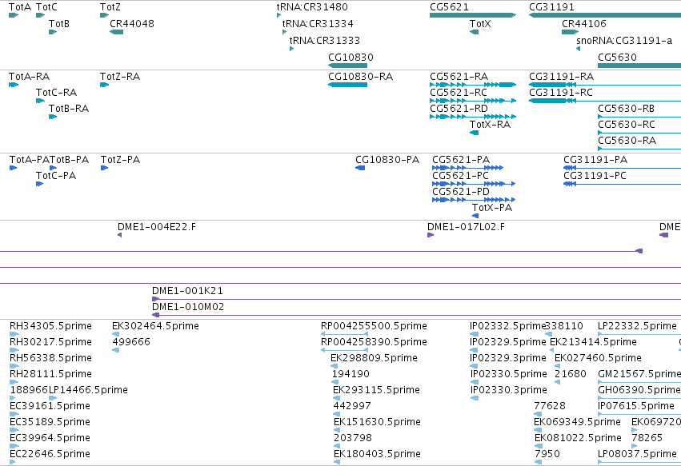
Task: Select LP14466.5prime EST
Action: [x=53, y=398]
